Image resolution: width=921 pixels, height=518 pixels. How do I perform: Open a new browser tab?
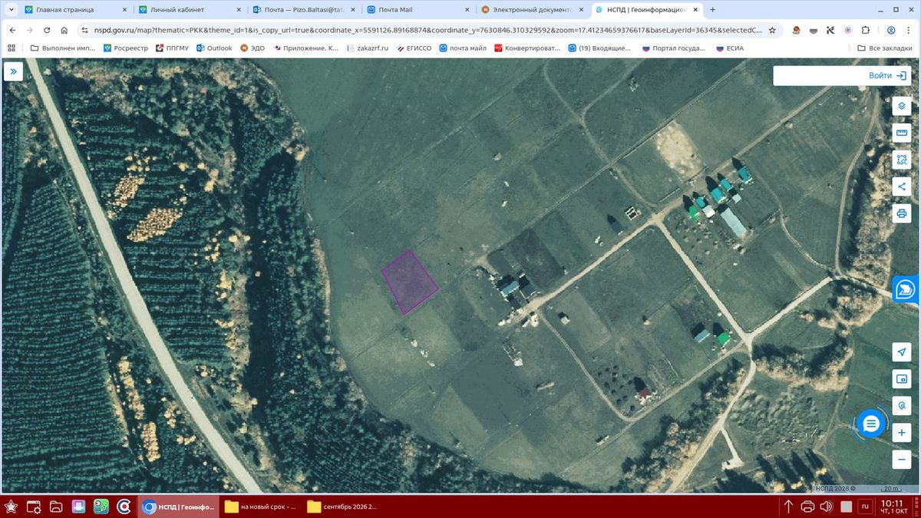pos(712,10)
